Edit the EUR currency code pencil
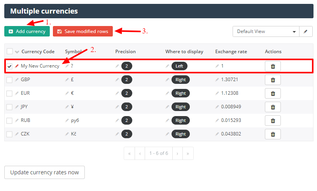Image resolution: width=317 pixels, height=191 pixels. 17,93
